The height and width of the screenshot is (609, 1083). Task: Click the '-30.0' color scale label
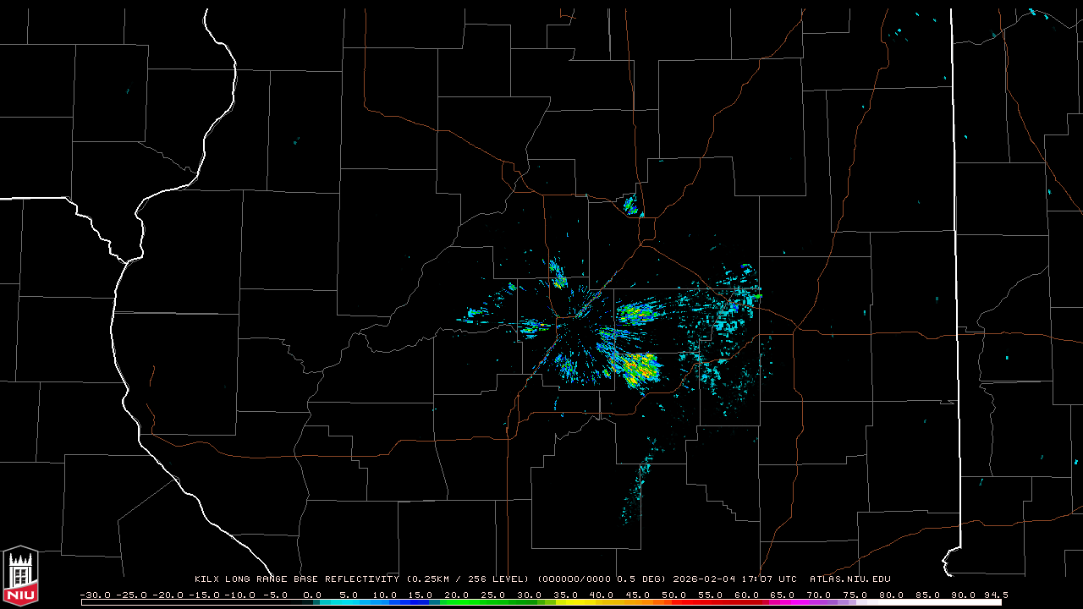(96, 595)
